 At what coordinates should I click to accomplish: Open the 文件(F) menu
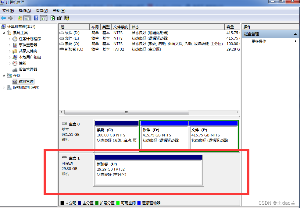pyautogui.click(x=8, y=11)
